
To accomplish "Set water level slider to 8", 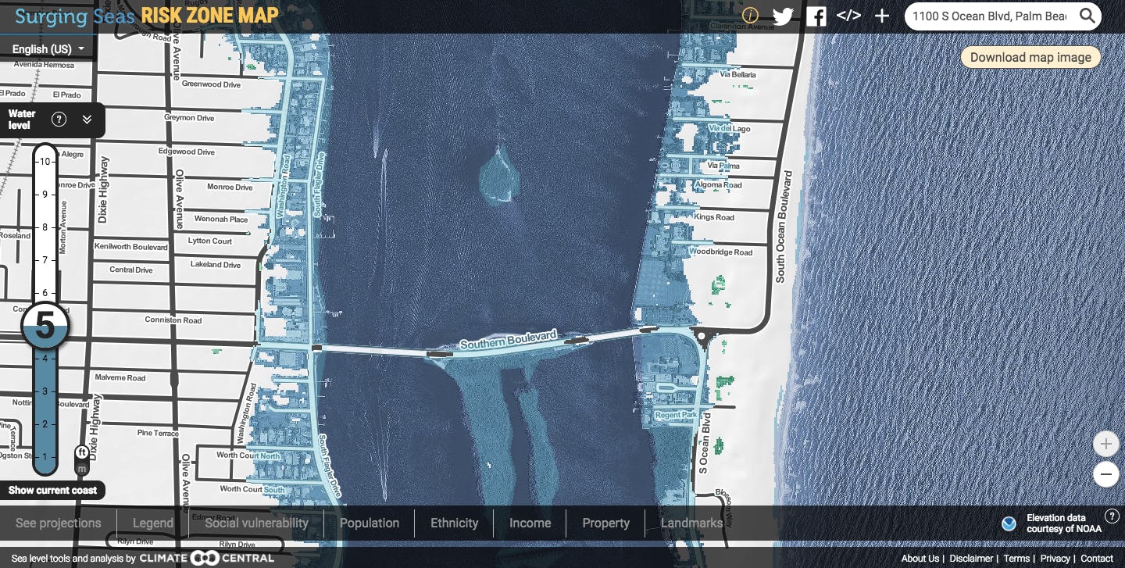I will 45,227.
